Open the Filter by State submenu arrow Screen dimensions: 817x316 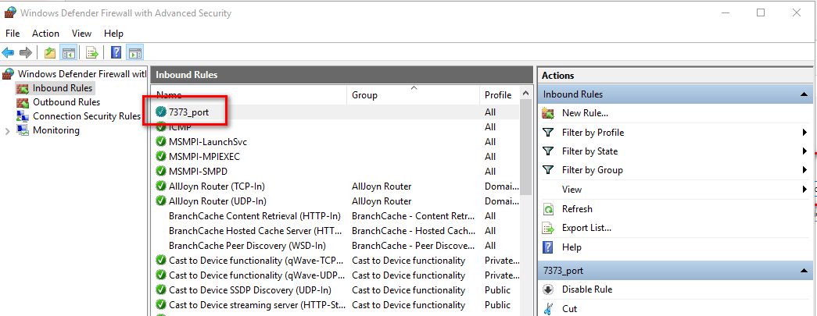(804, 151)
